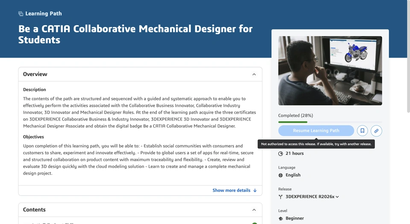Click the course thumbnail image
Viewport: 410px width, 224px height.
[x=330, y=71]
